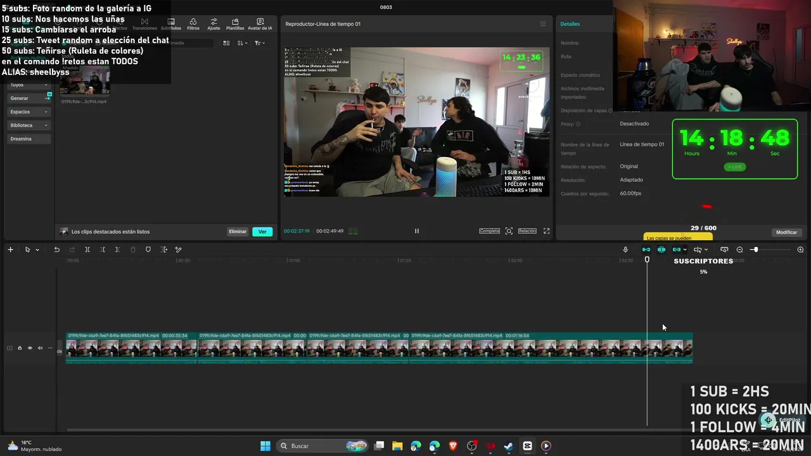Select the first clip lasting 00:00:35:34

coord(131,348)
